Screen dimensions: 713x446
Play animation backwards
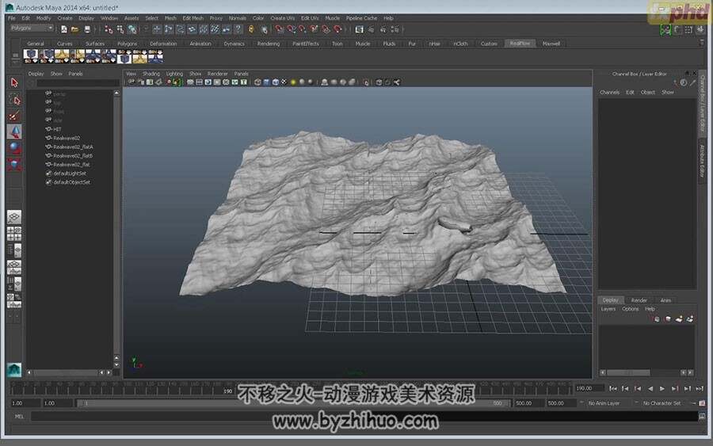(650, 388)
